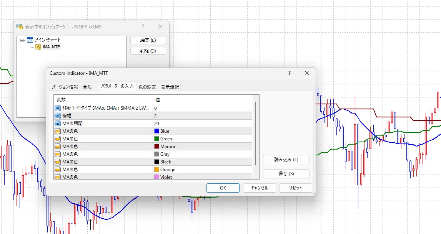Confirm with the OK button
The height and width of the screenshot is (234, 441).
tap(223, 188)
